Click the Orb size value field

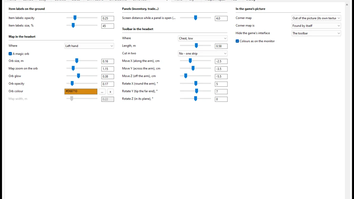tap(108, 61)
